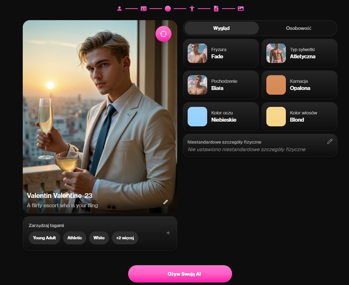Edit character name using pencil icon on portrait

click(x=166, y=202)
